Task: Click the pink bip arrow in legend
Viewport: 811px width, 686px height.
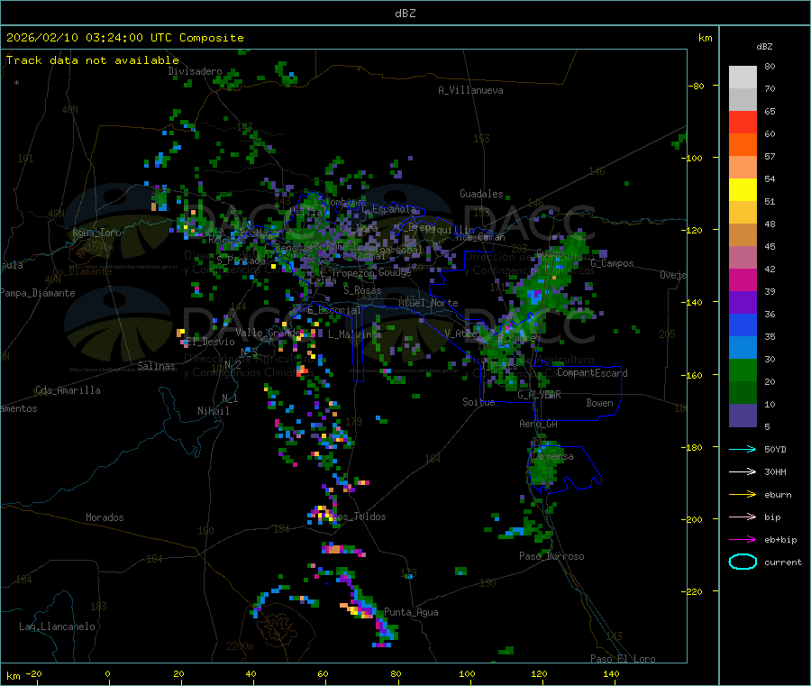Action: pos(743,517)
